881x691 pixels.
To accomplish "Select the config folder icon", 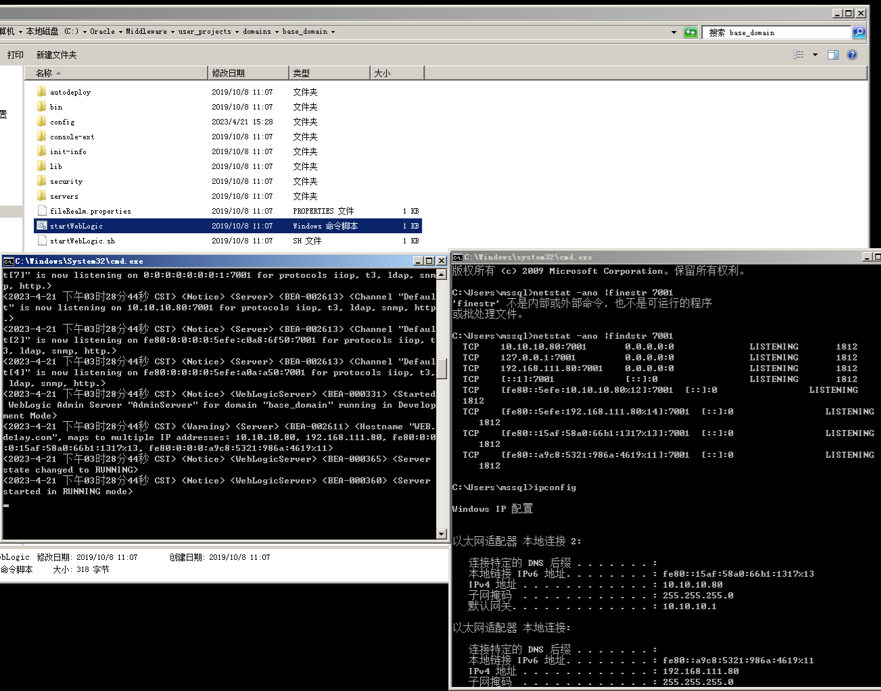I will 42,121.
